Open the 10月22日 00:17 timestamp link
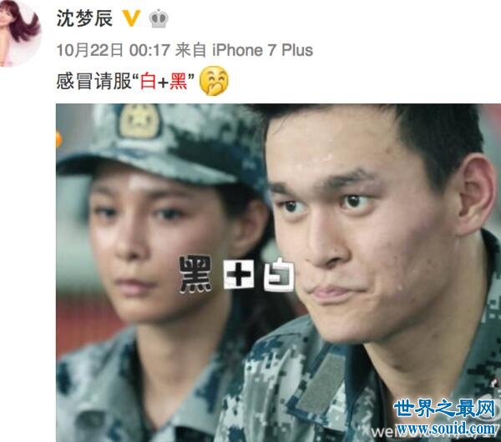Viewport: 501px width, 442px height. coord(113,50)
